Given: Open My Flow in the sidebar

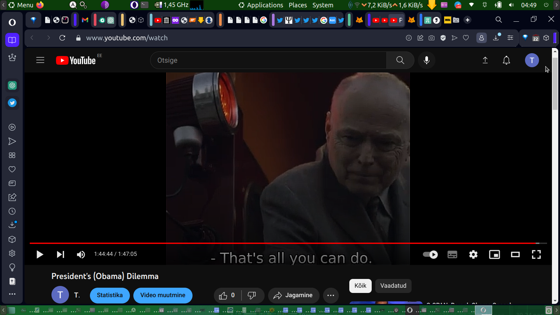Looking at the screenshot, I should pos(12,141).
